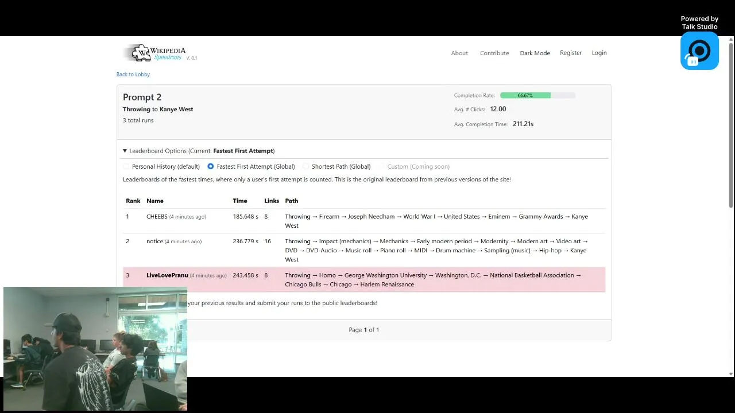Click the V. 0.1 version label
Viewport: 735px width, 413px height.
[x=192, y=58]
